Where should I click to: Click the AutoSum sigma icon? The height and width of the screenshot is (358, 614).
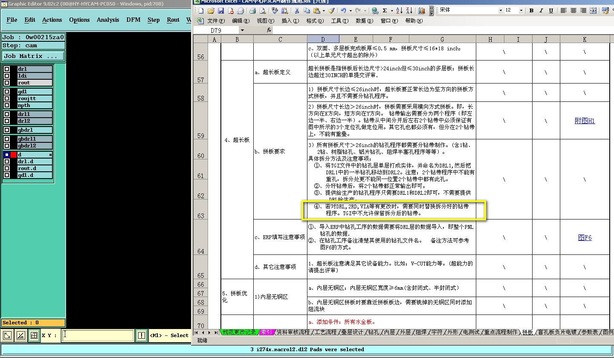(385, 11)
